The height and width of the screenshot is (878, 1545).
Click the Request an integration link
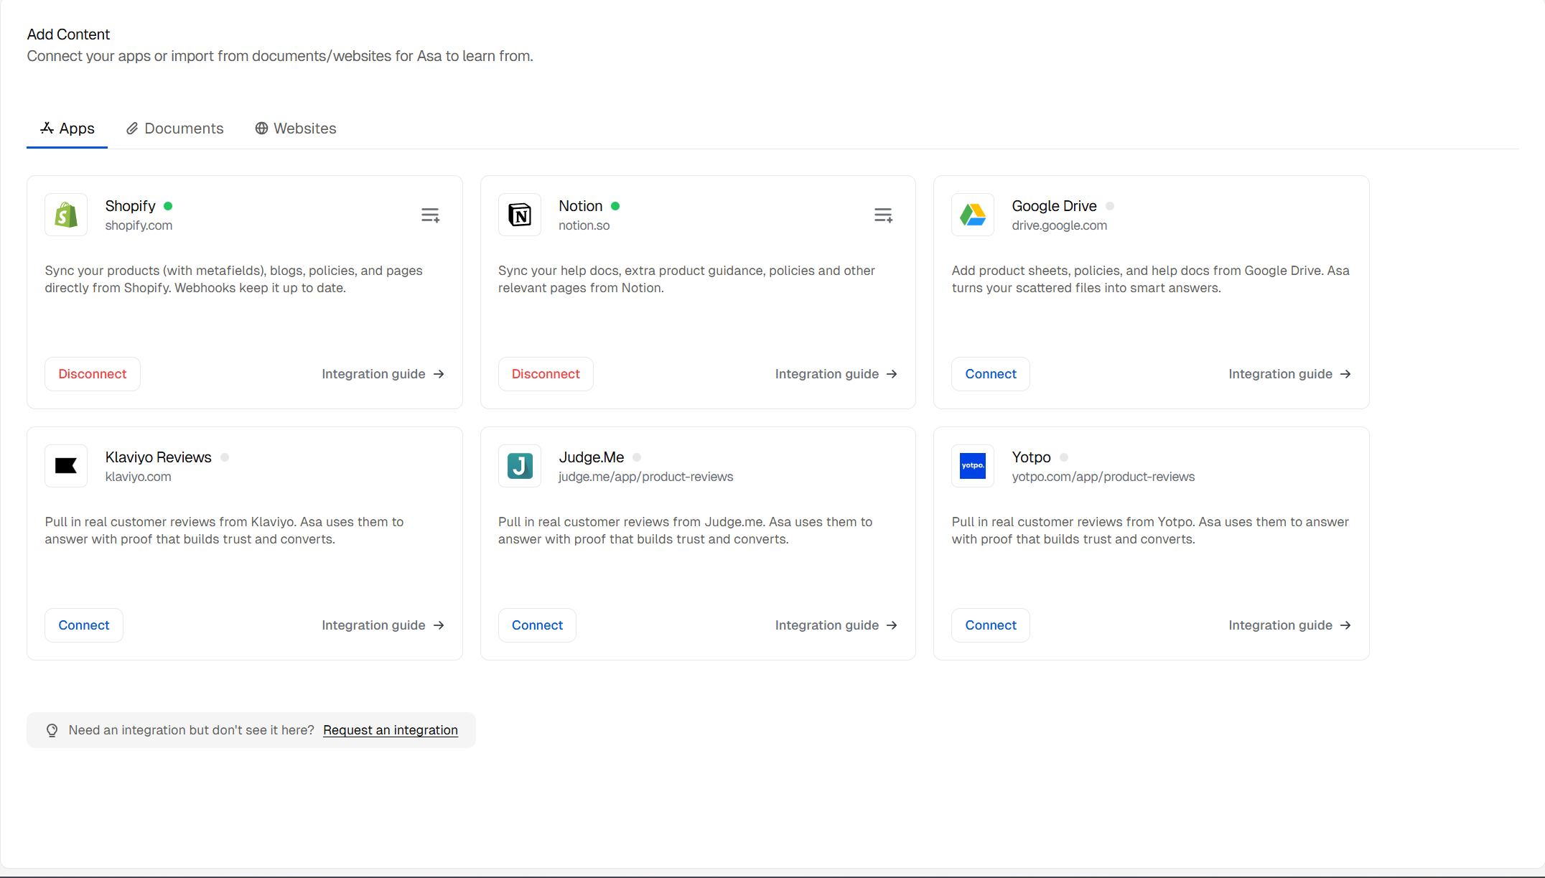(391, 730)
